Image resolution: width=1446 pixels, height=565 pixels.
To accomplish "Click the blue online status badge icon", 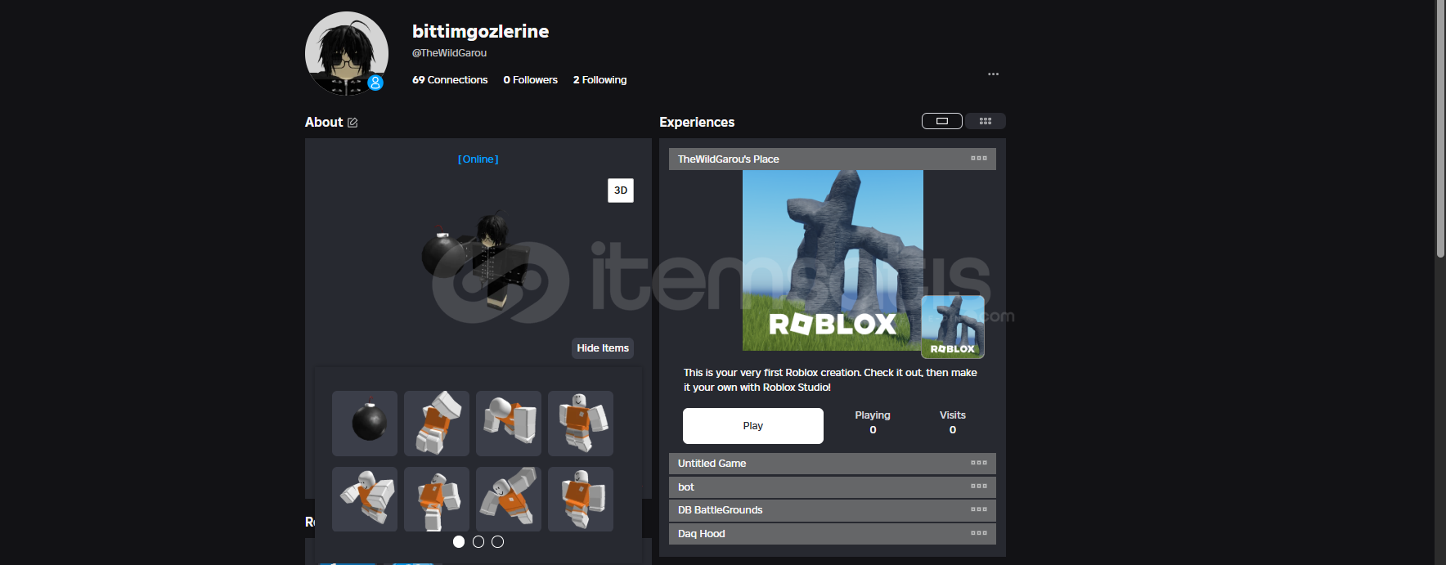I will (x=375, y=83).
